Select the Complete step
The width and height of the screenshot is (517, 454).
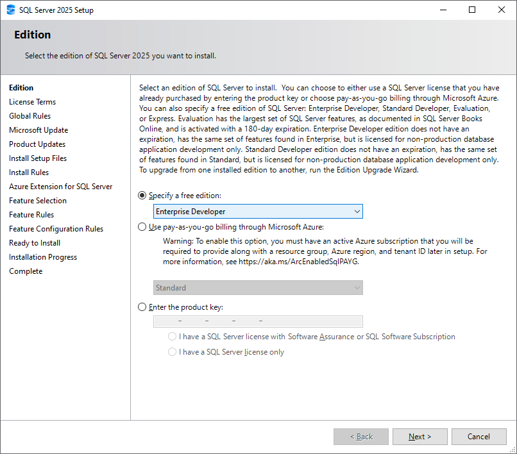26,271
